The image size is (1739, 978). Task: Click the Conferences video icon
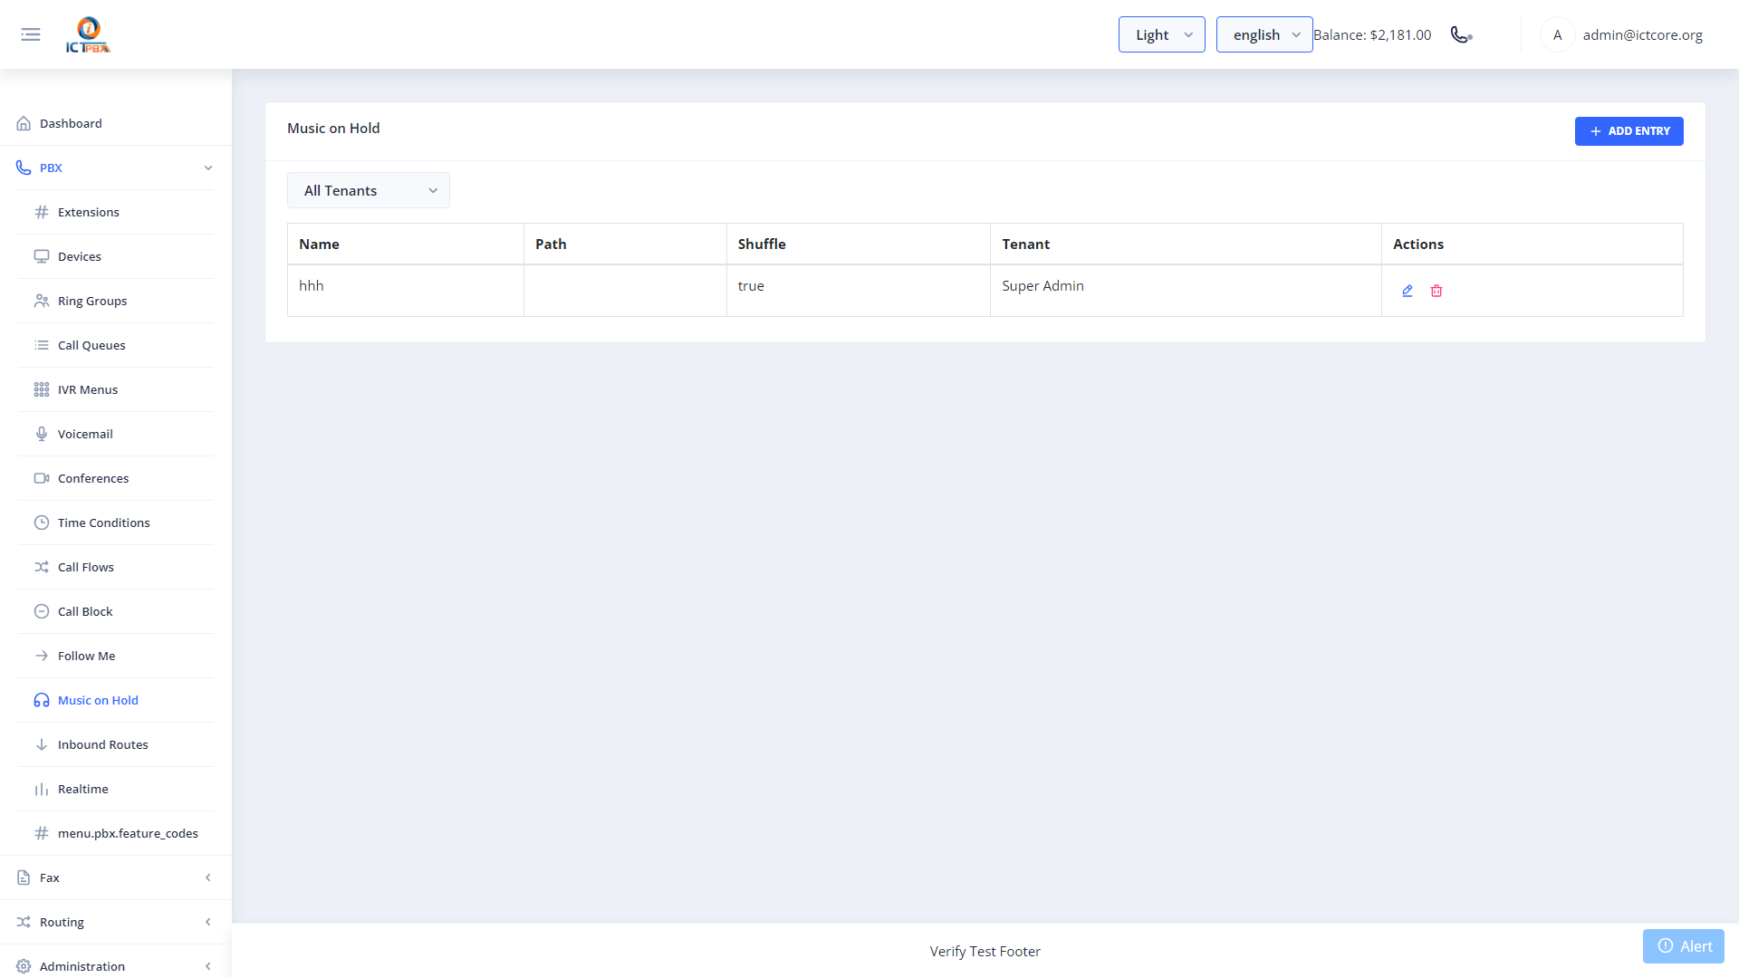coord(42,478)
